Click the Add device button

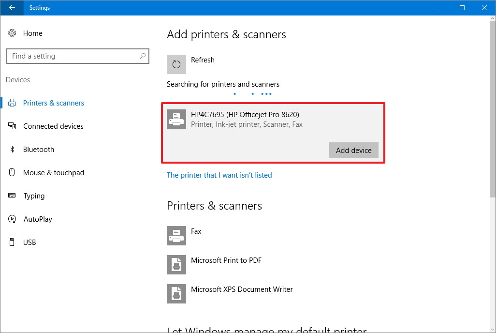tap(353, 150)
